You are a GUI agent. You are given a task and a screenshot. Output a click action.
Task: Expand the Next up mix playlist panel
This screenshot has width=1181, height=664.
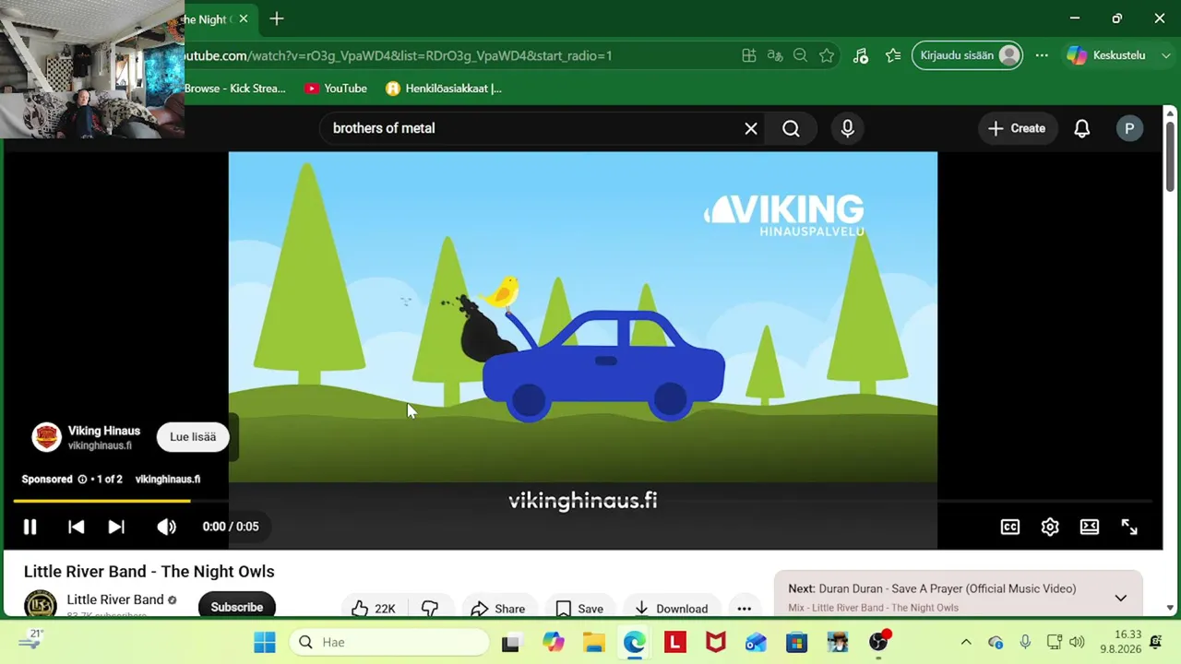(1120, 598)
